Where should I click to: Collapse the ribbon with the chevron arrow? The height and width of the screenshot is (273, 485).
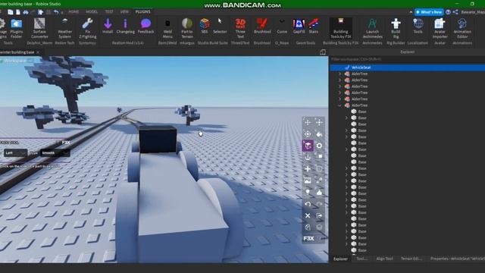point(411,12)
